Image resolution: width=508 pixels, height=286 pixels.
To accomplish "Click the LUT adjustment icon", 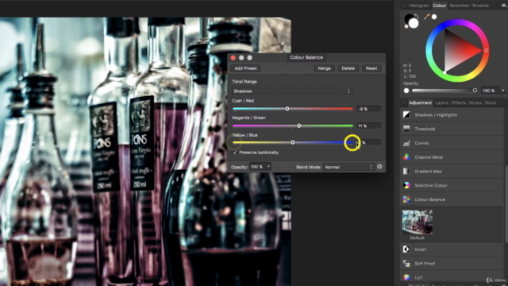I will click(406, 277).
